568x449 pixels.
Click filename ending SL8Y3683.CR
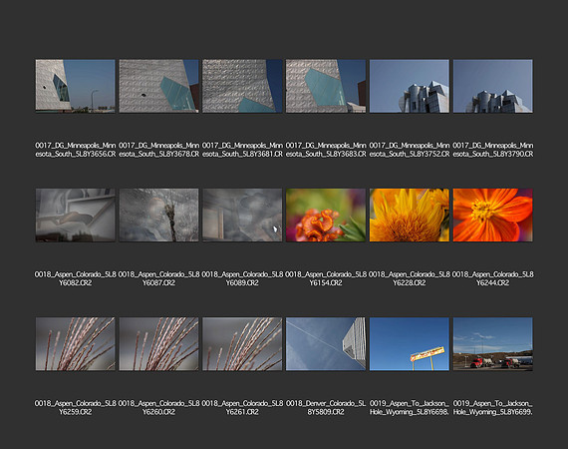click(326, 150)
